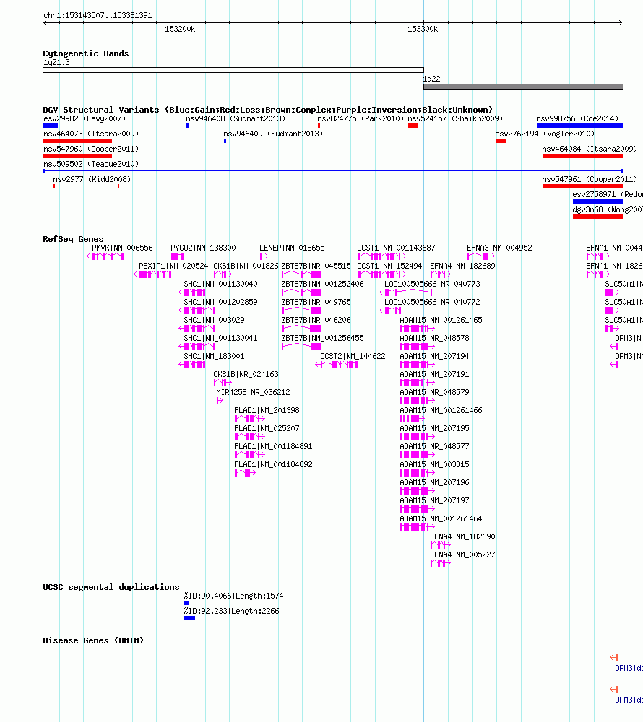
Task: Click the LOC100505666 NR_040773 transcript
Action: coord(406,292)
